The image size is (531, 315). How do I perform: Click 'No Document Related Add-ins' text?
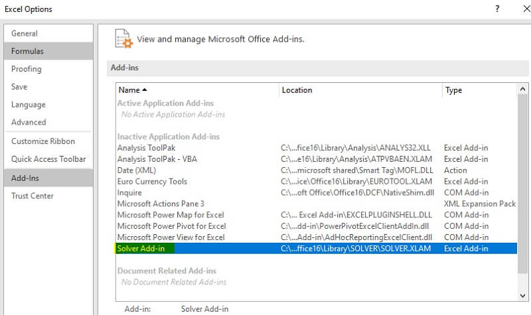click(174, 282)
